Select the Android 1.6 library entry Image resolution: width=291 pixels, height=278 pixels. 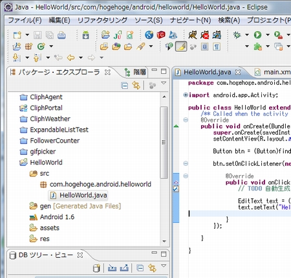coord(52,217)
